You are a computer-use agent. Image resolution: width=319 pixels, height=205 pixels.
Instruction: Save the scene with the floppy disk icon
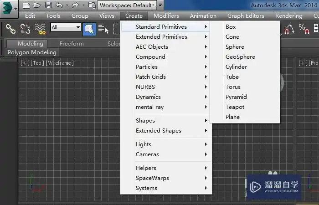click(x=47, y=5)
